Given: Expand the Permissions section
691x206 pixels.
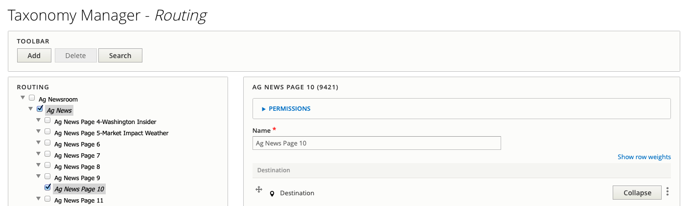Looking at the screenshot, I should (x=286, y=109).
